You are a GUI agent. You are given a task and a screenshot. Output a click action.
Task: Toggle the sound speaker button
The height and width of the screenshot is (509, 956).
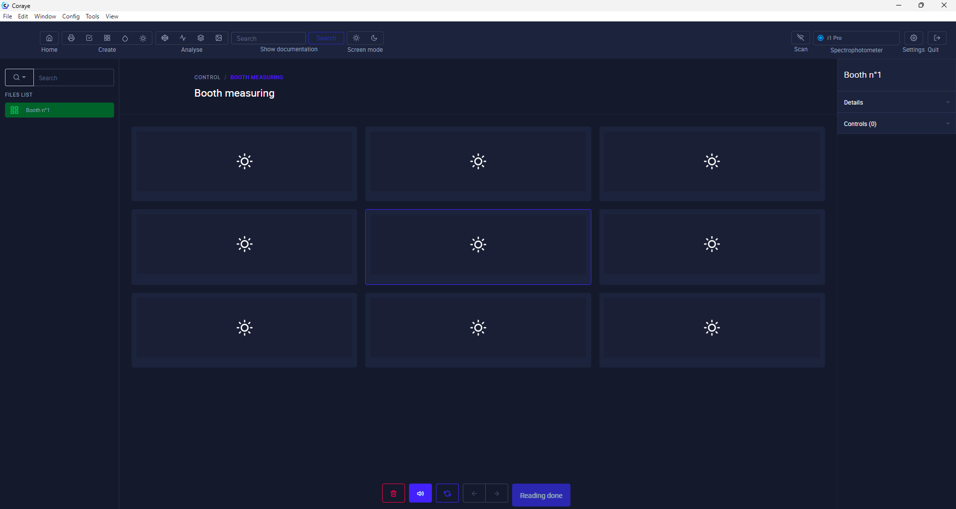tap(420, 494)
